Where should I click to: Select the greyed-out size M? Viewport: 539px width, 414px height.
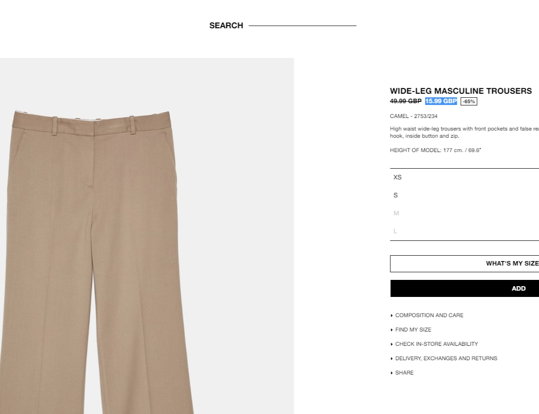[464, 213]
